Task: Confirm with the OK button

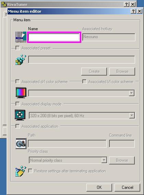Action: [99, 187]
